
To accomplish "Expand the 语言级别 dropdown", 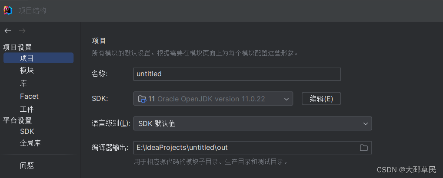I will pos(253,123).
